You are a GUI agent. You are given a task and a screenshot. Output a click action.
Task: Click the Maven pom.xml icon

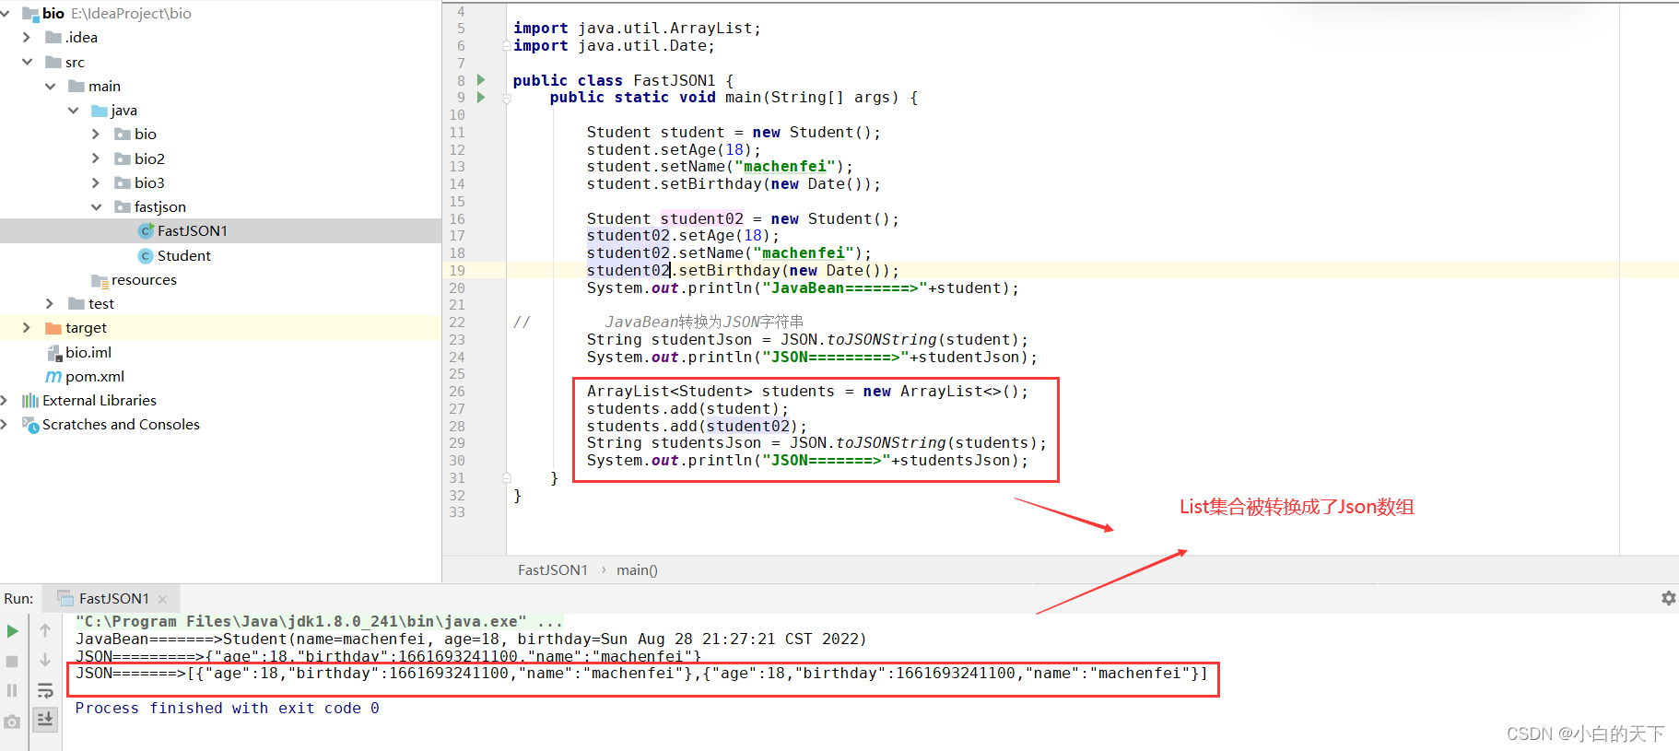pos(53,376)
